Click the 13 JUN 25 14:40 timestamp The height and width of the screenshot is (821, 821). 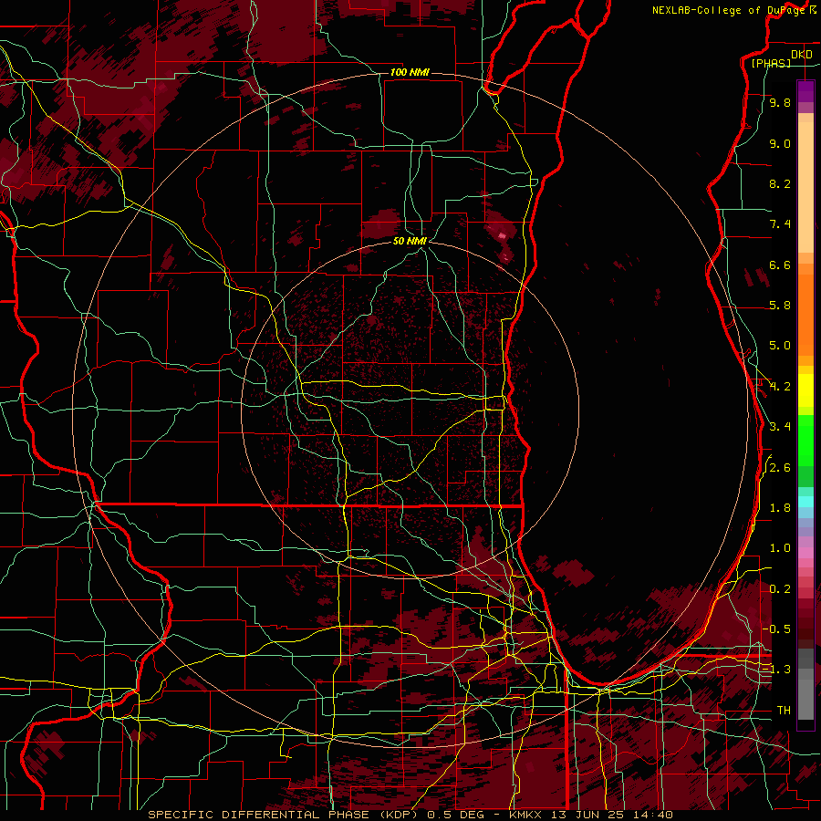(611, 815)
